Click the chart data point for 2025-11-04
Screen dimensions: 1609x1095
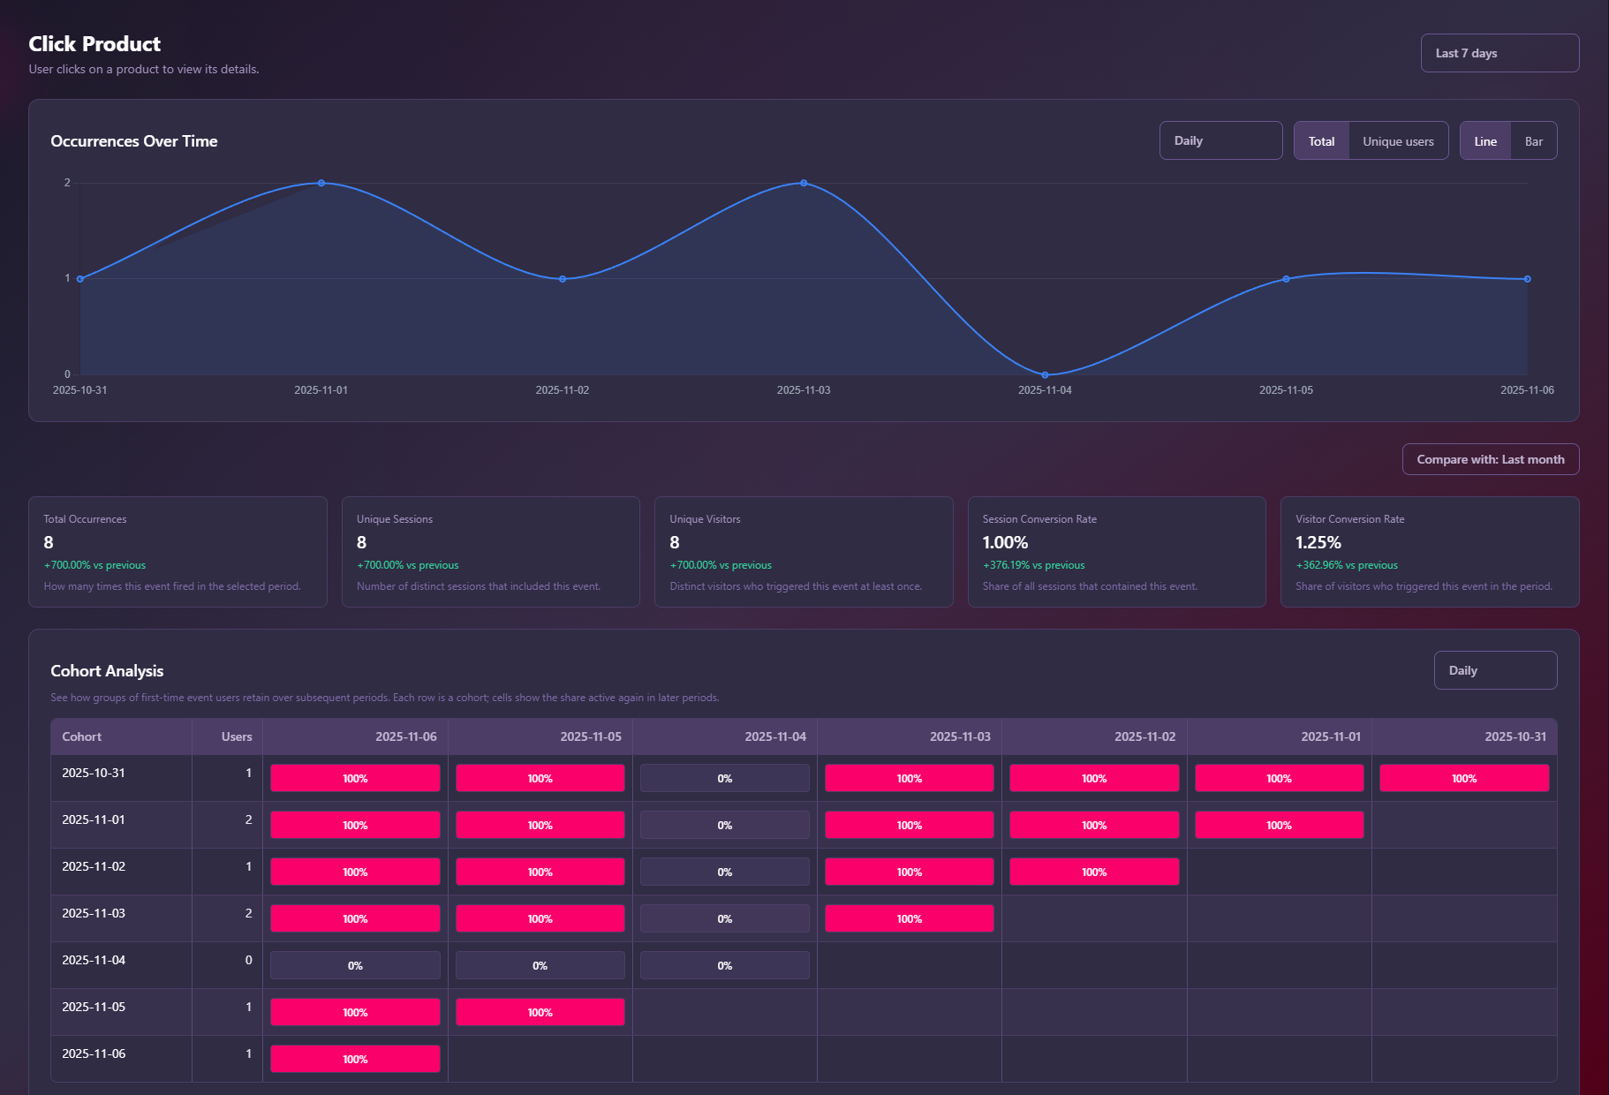point(1045,374)
